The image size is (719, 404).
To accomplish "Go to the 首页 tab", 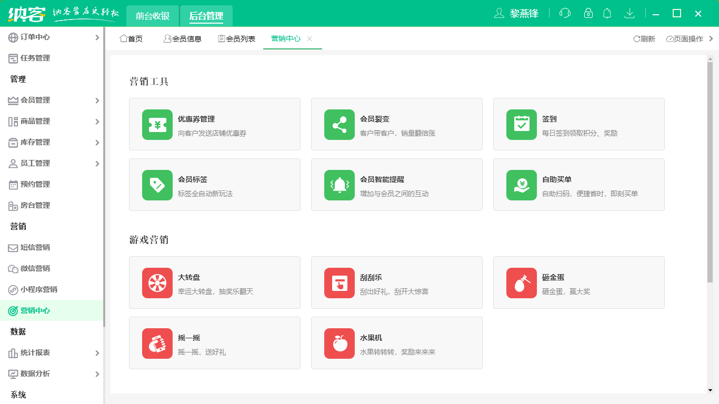I will 132,38.
